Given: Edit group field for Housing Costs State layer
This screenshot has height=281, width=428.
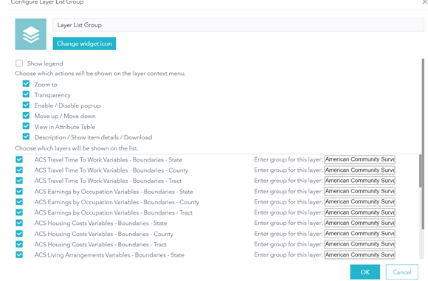Looking at the screenshot, I should pos(360,223).
